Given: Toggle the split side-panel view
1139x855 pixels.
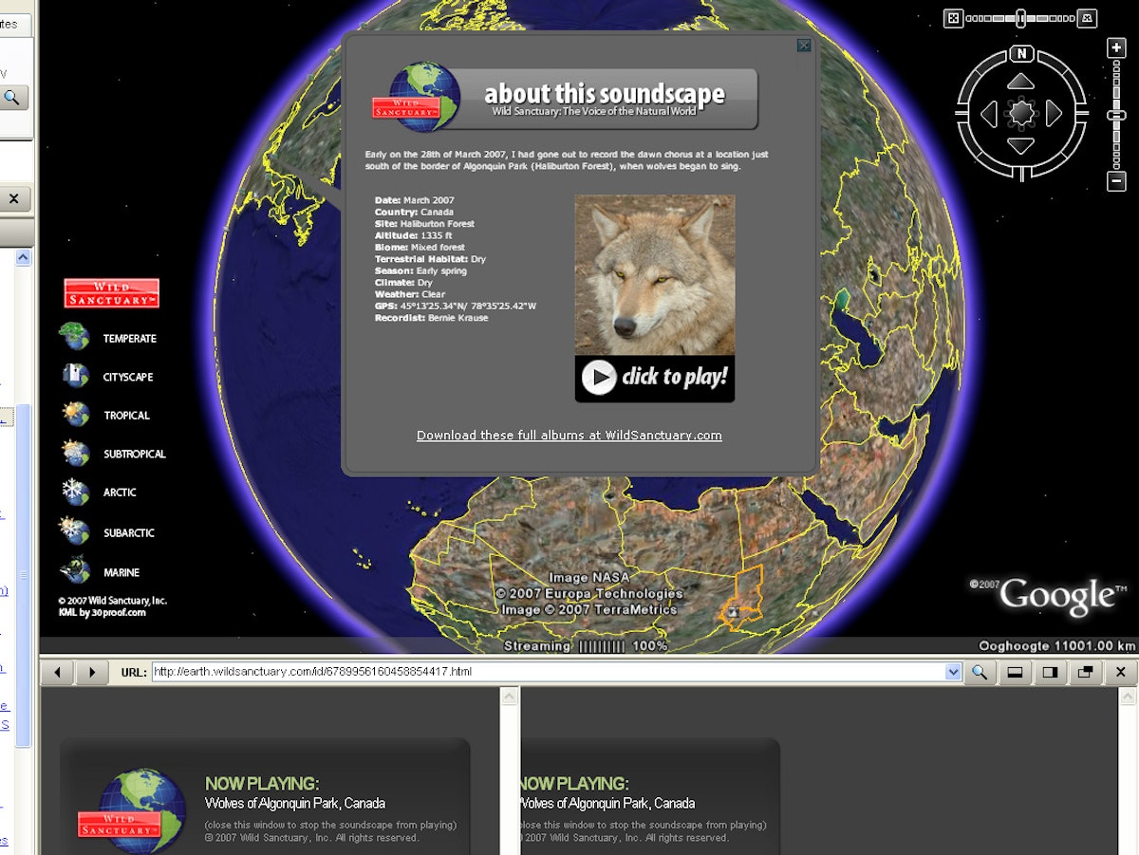Looking at the screenshot, I should click(x=1050, y=672).
